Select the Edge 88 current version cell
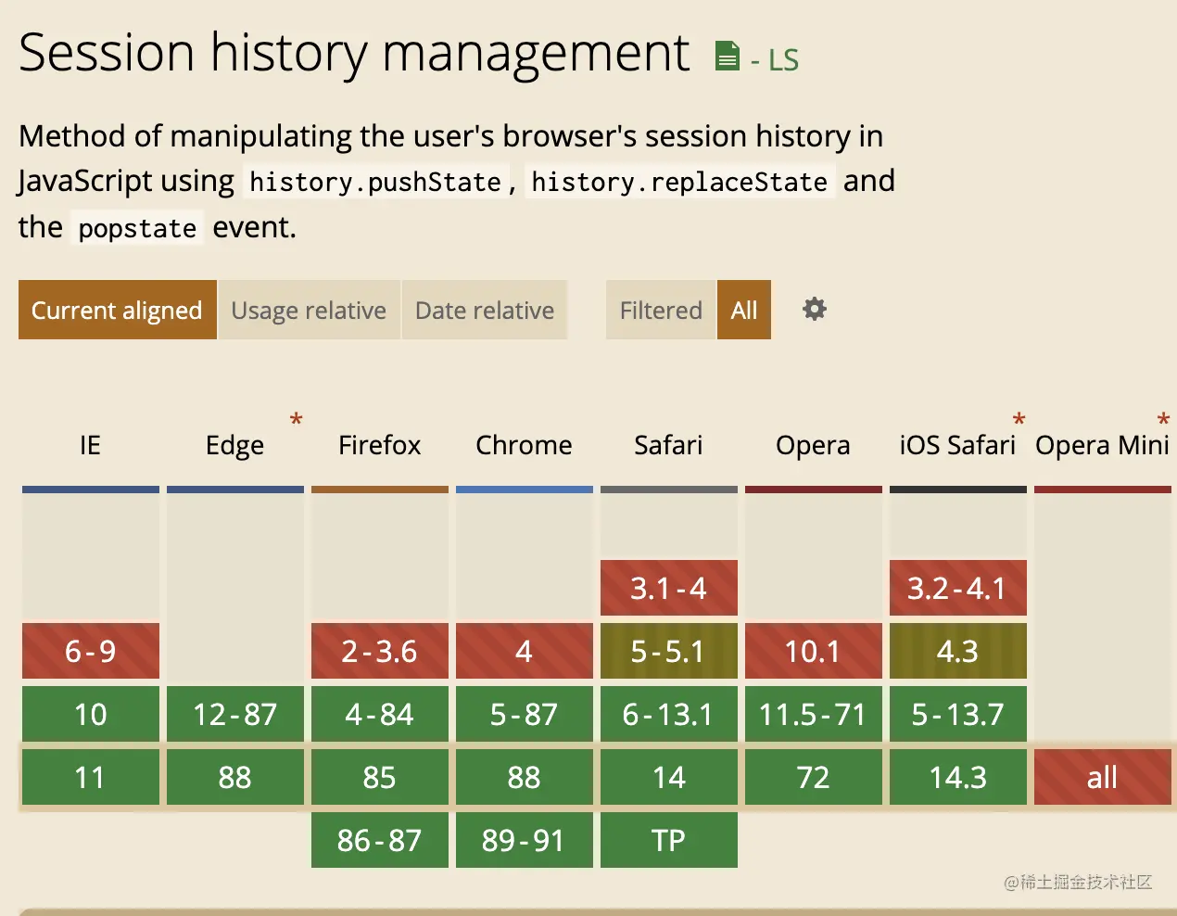The width and height of the screenshot is (1177, 916). click(235, 777)
